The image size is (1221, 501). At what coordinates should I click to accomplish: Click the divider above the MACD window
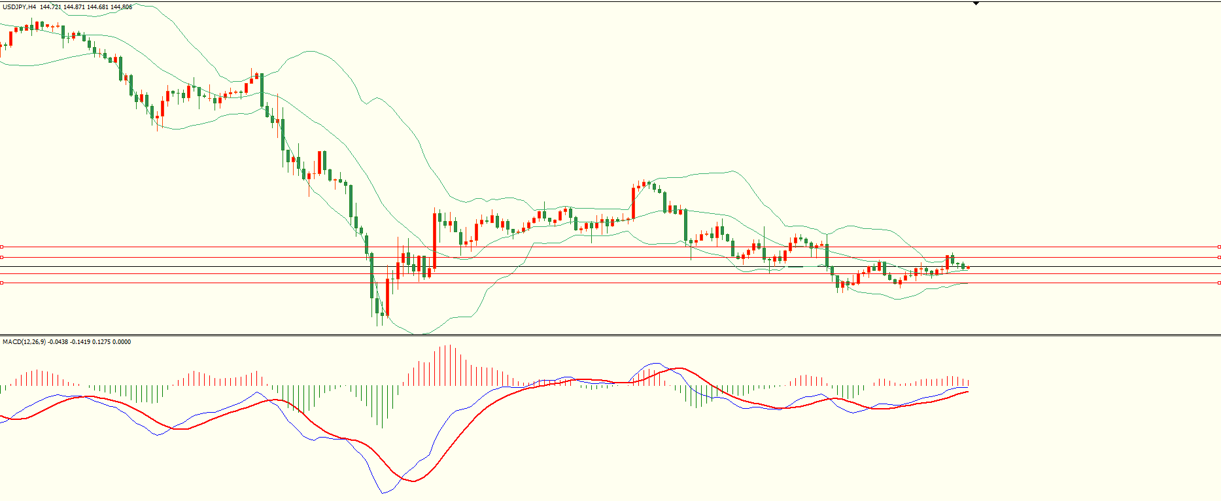click(589, 335)
